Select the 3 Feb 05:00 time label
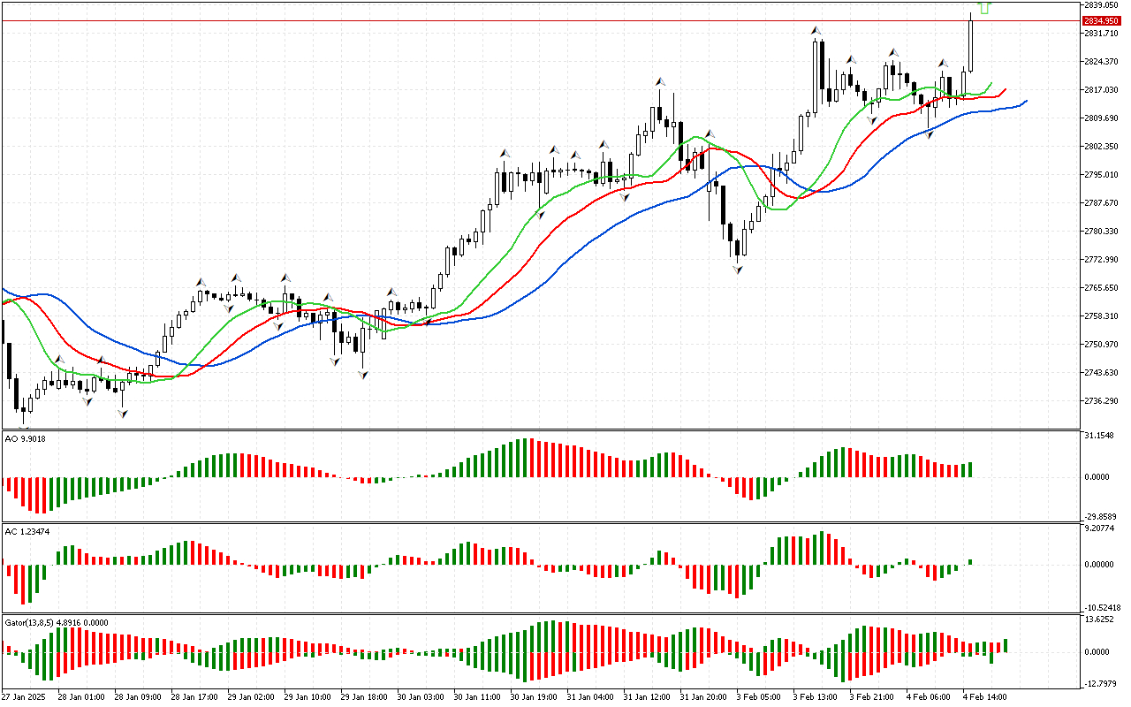Screen dimensions: 1131x707 tap(757, 697)
